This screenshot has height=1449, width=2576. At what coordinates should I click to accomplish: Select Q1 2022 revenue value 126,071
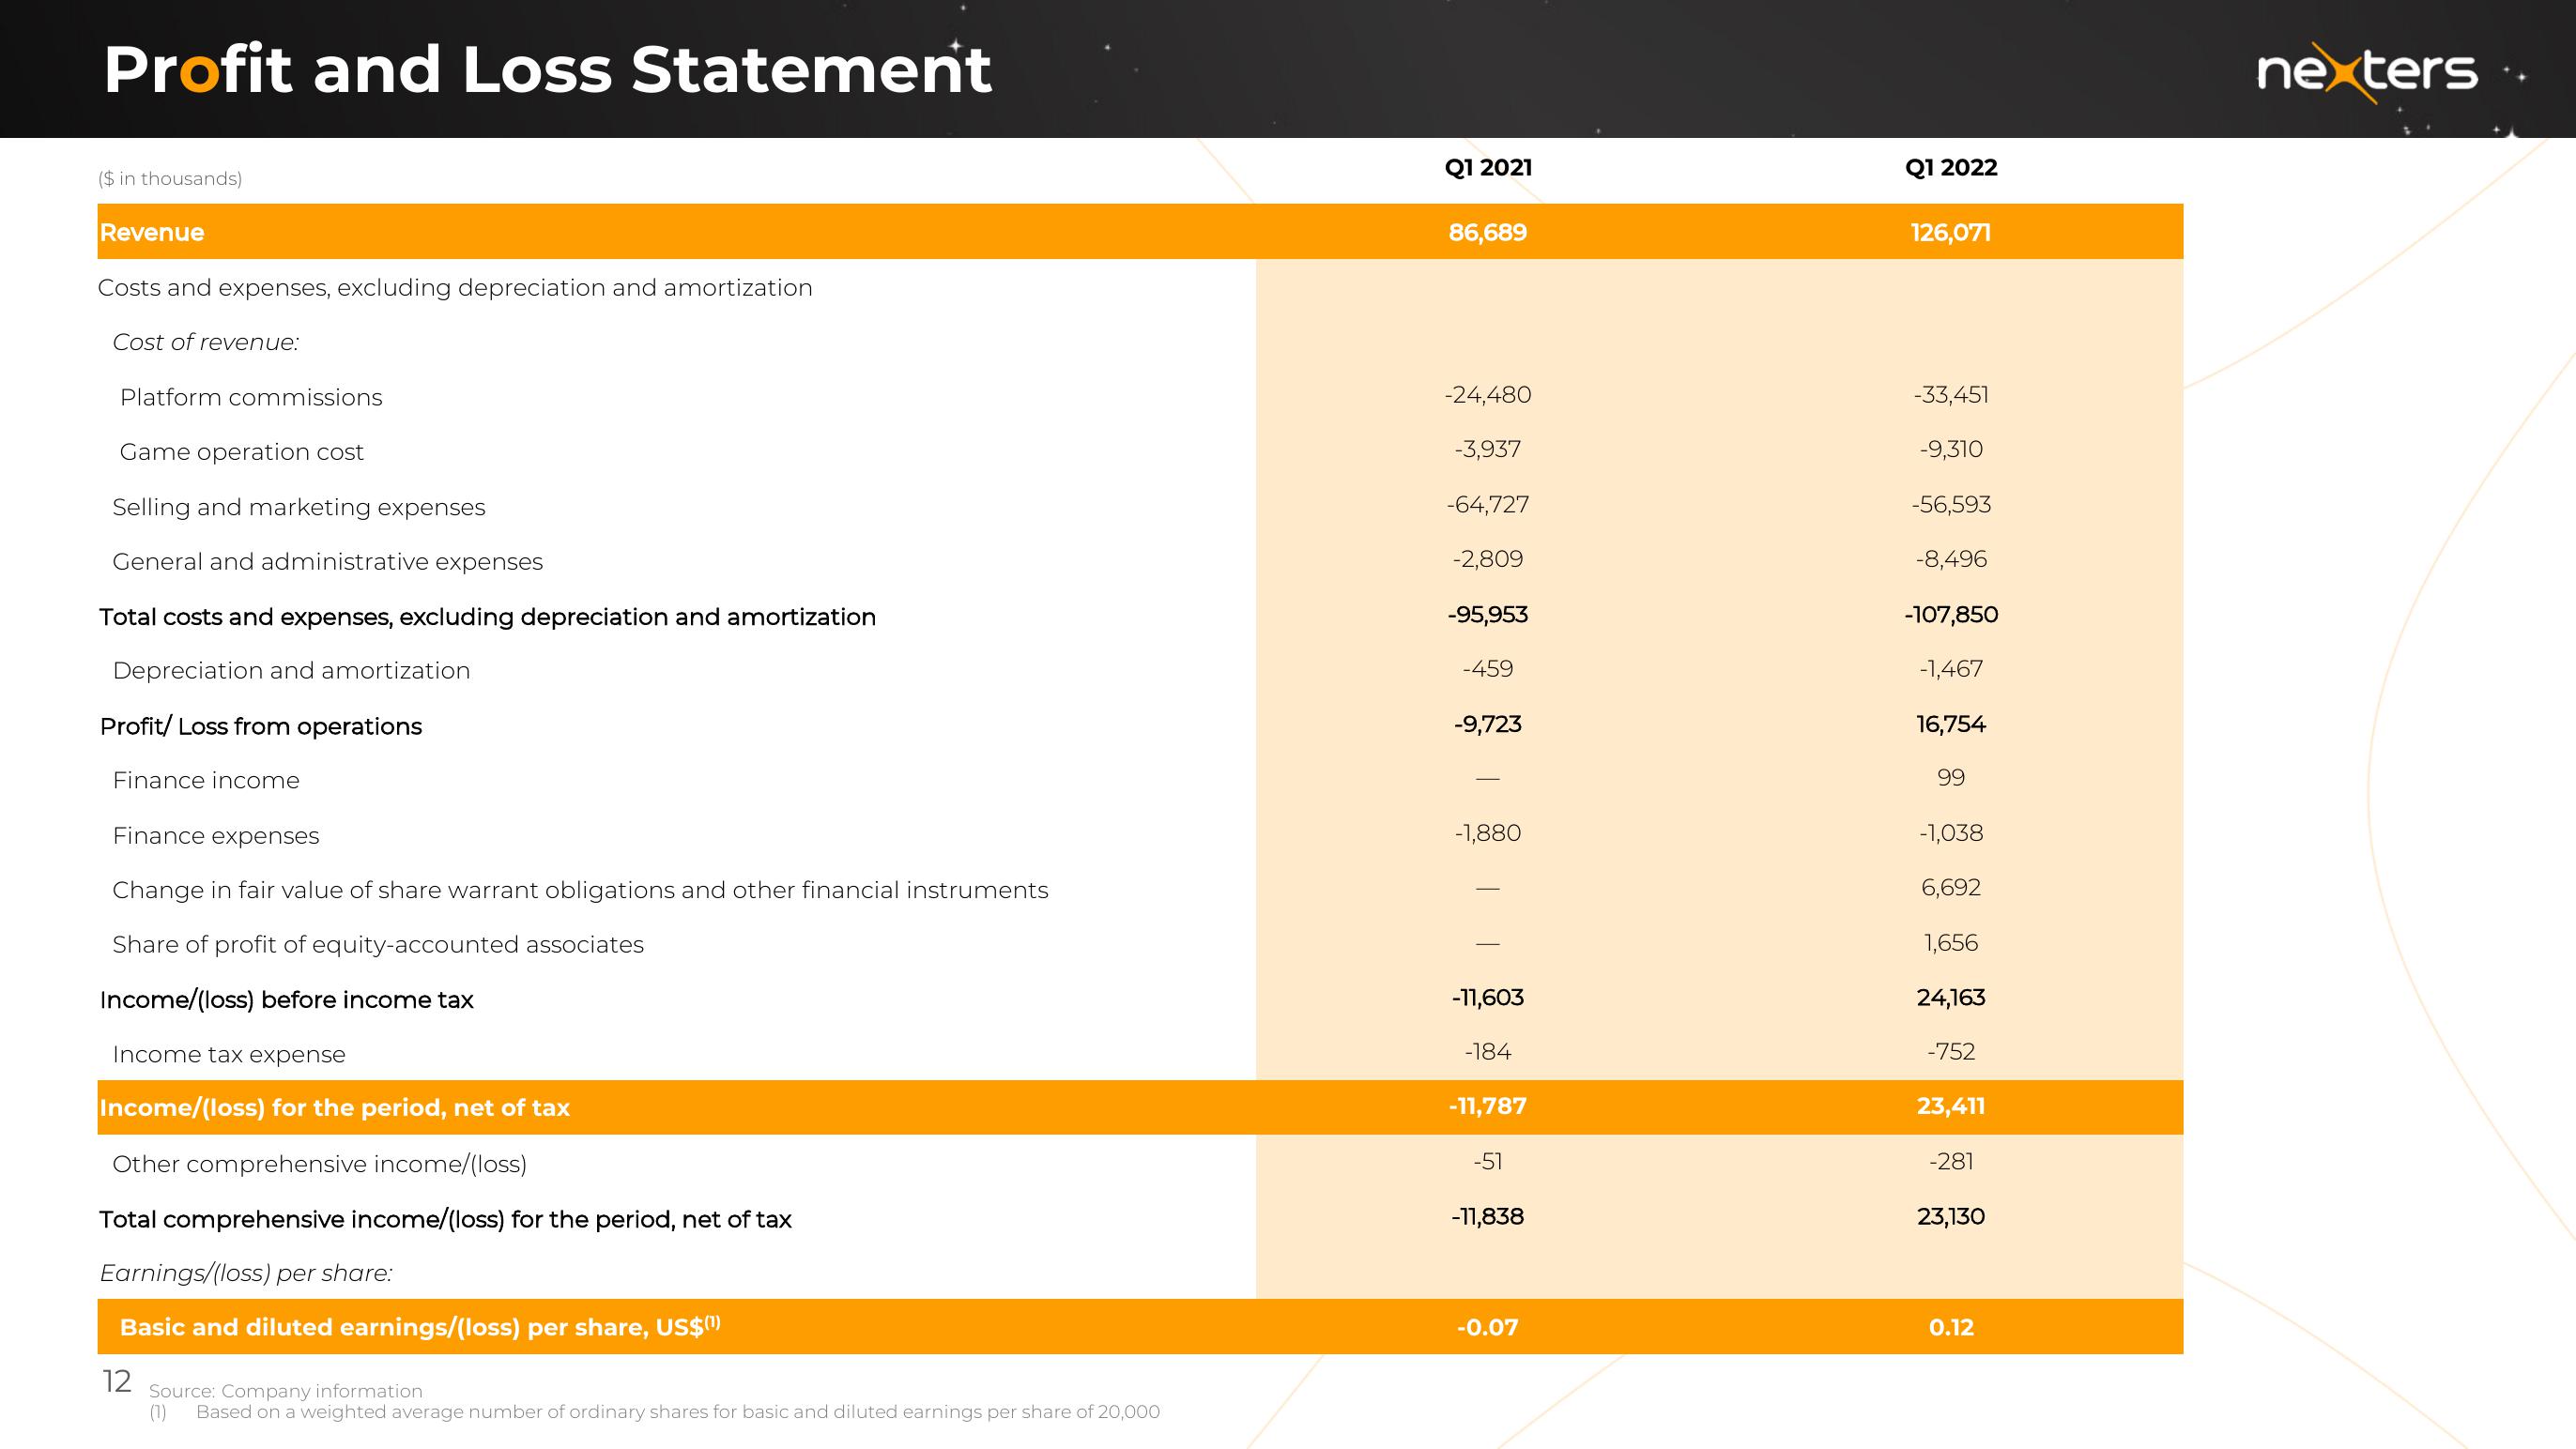pos(1951,232)
